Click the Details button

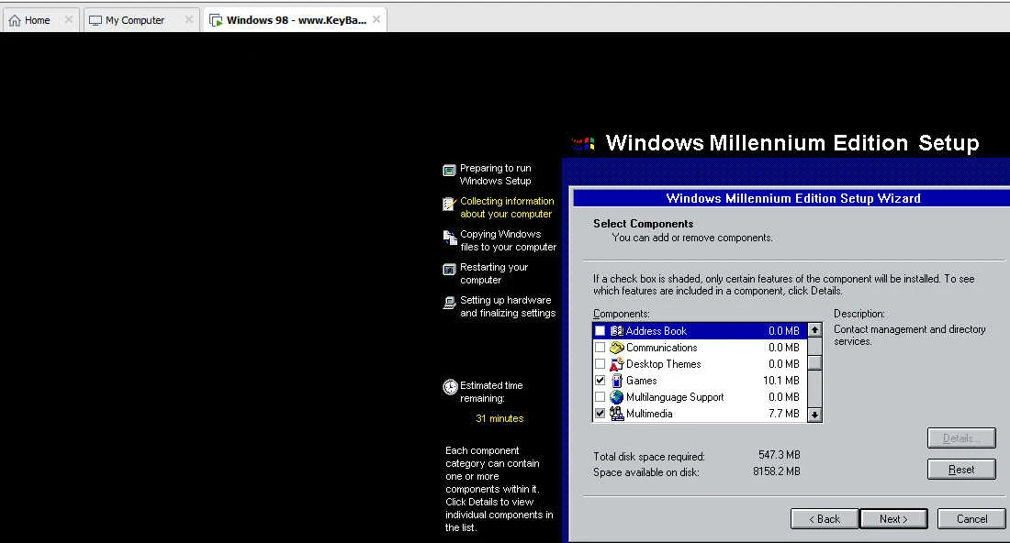click(x=961, y=438)
